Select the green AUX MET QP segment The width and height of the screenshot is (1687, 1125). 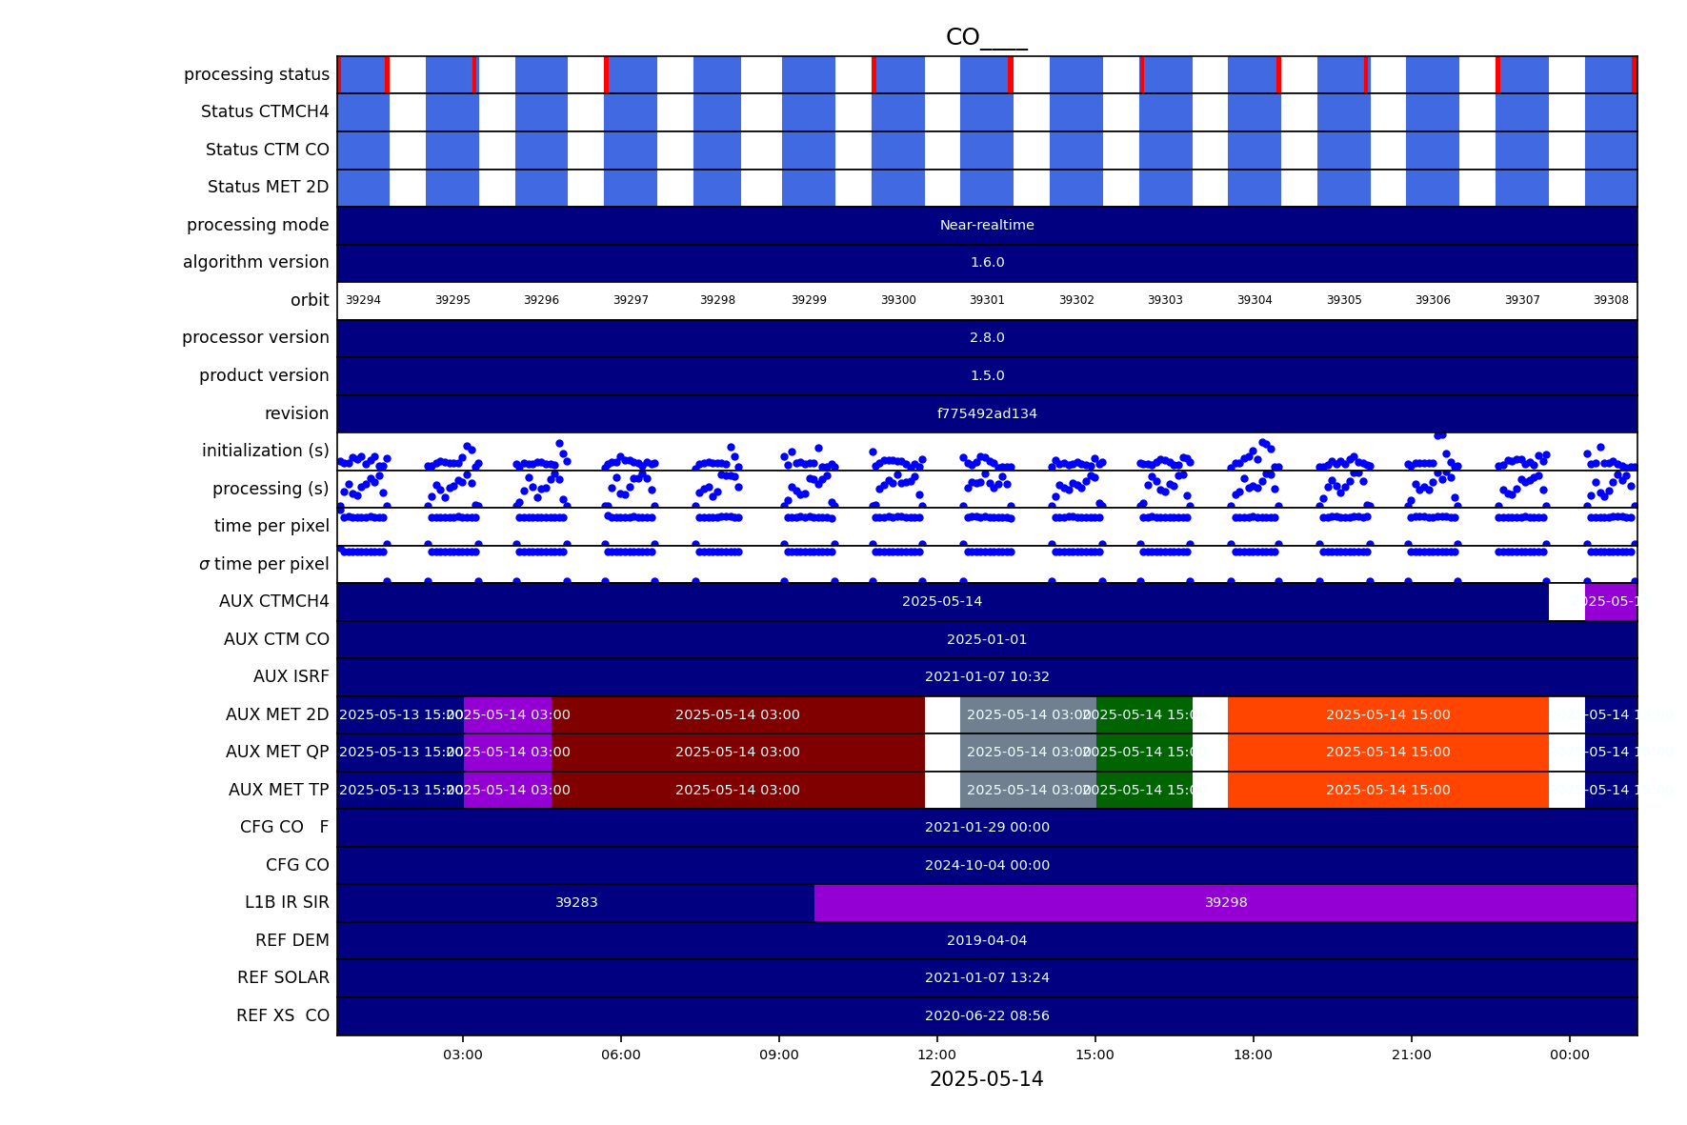click(x=1144, y=753)
